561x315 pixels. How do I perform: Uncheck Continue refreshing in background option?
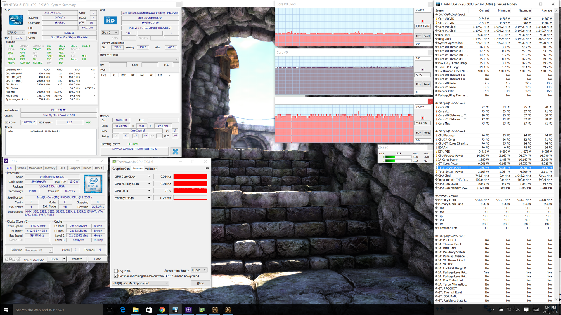116,276
